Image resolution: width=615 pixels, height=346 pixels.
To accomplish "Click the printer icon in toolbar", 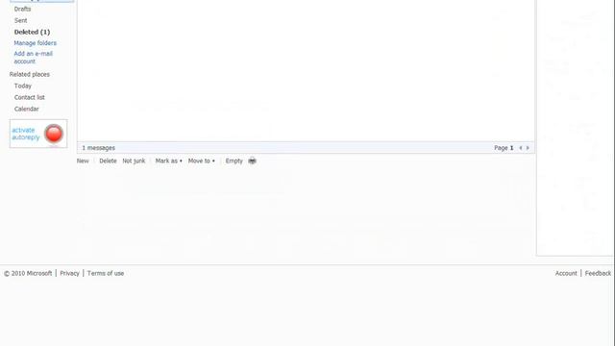I will point(252,161).
